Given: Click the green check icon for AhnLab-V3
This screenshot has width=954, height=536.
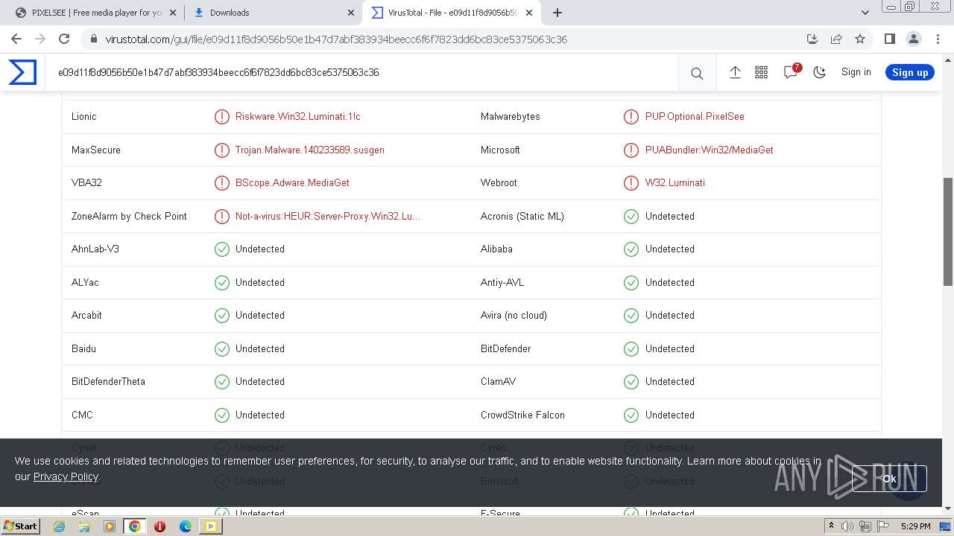Looking at the screenshot, I should (222, 249).
